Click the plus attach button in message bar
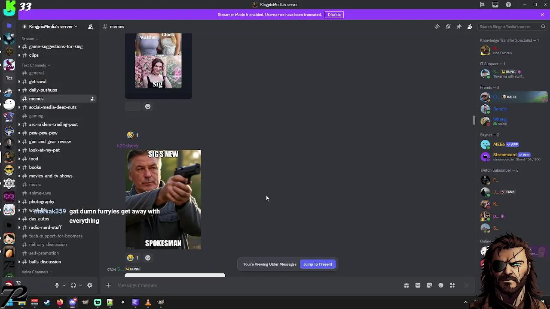 [x=108, y=285]
